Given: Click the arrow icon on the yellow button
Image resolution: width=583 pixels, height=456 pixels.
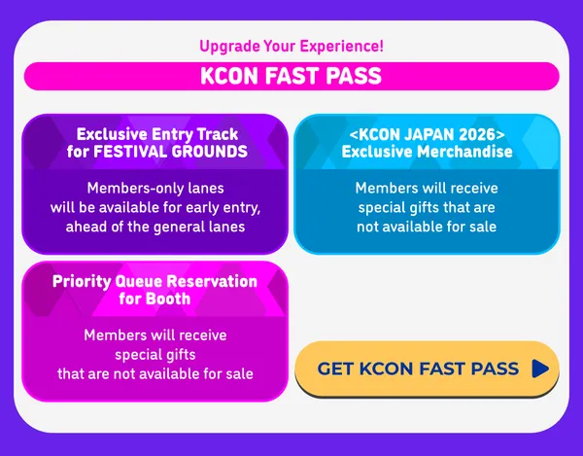Looking at the screenshot, I should point(540,368).
